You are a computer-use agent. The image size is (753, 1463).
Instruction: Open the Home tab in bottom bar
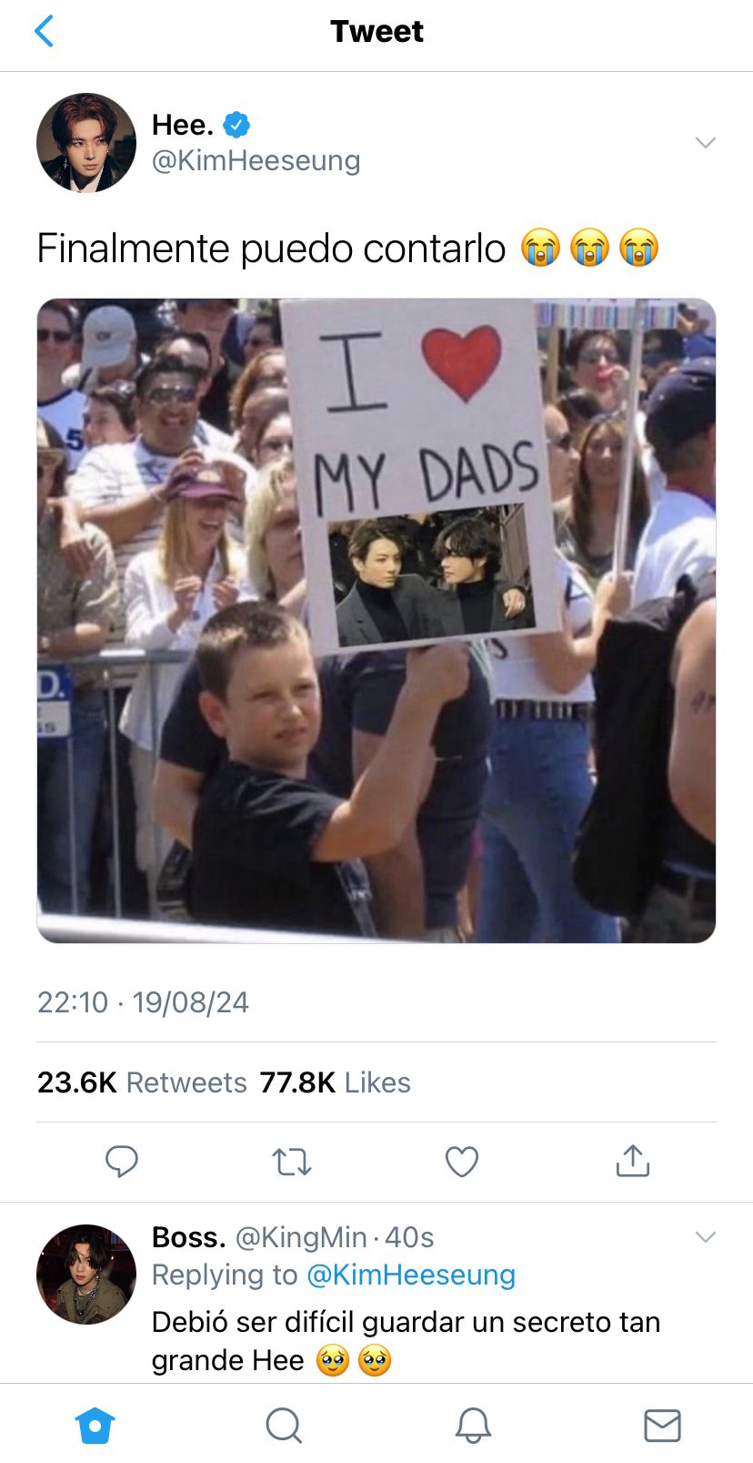[95, 1425]
